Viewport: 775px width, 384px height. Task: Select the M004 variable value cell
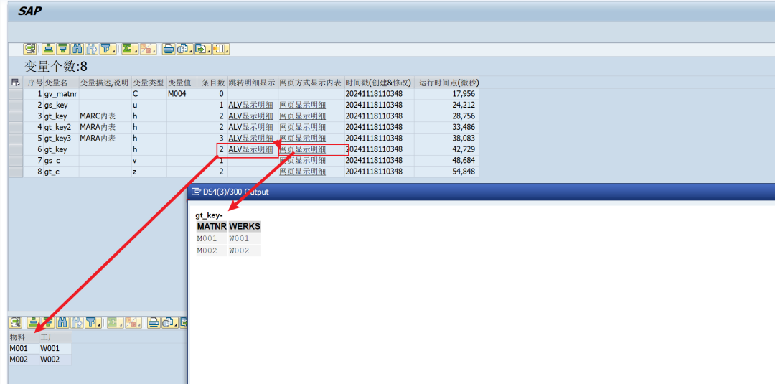click(182, 93)
